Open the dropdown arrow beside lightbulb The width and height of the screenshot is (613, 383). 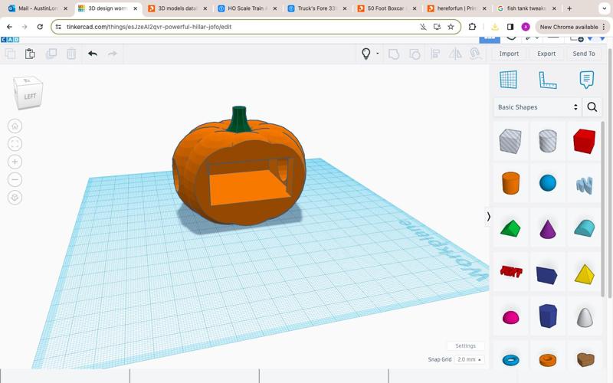[378, 53]
